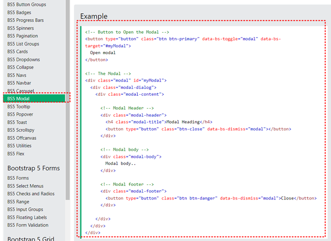331x241 pixels.
Task: Go to BS5 Navs
Action: tap(17, 75)
